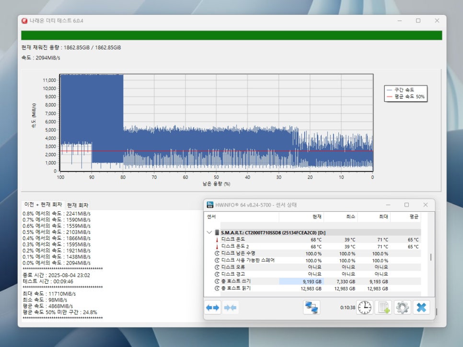Screen dimensions: 463x347
Task: Click the '평균 속도 50%' legend entry
Action: (405, 96)
